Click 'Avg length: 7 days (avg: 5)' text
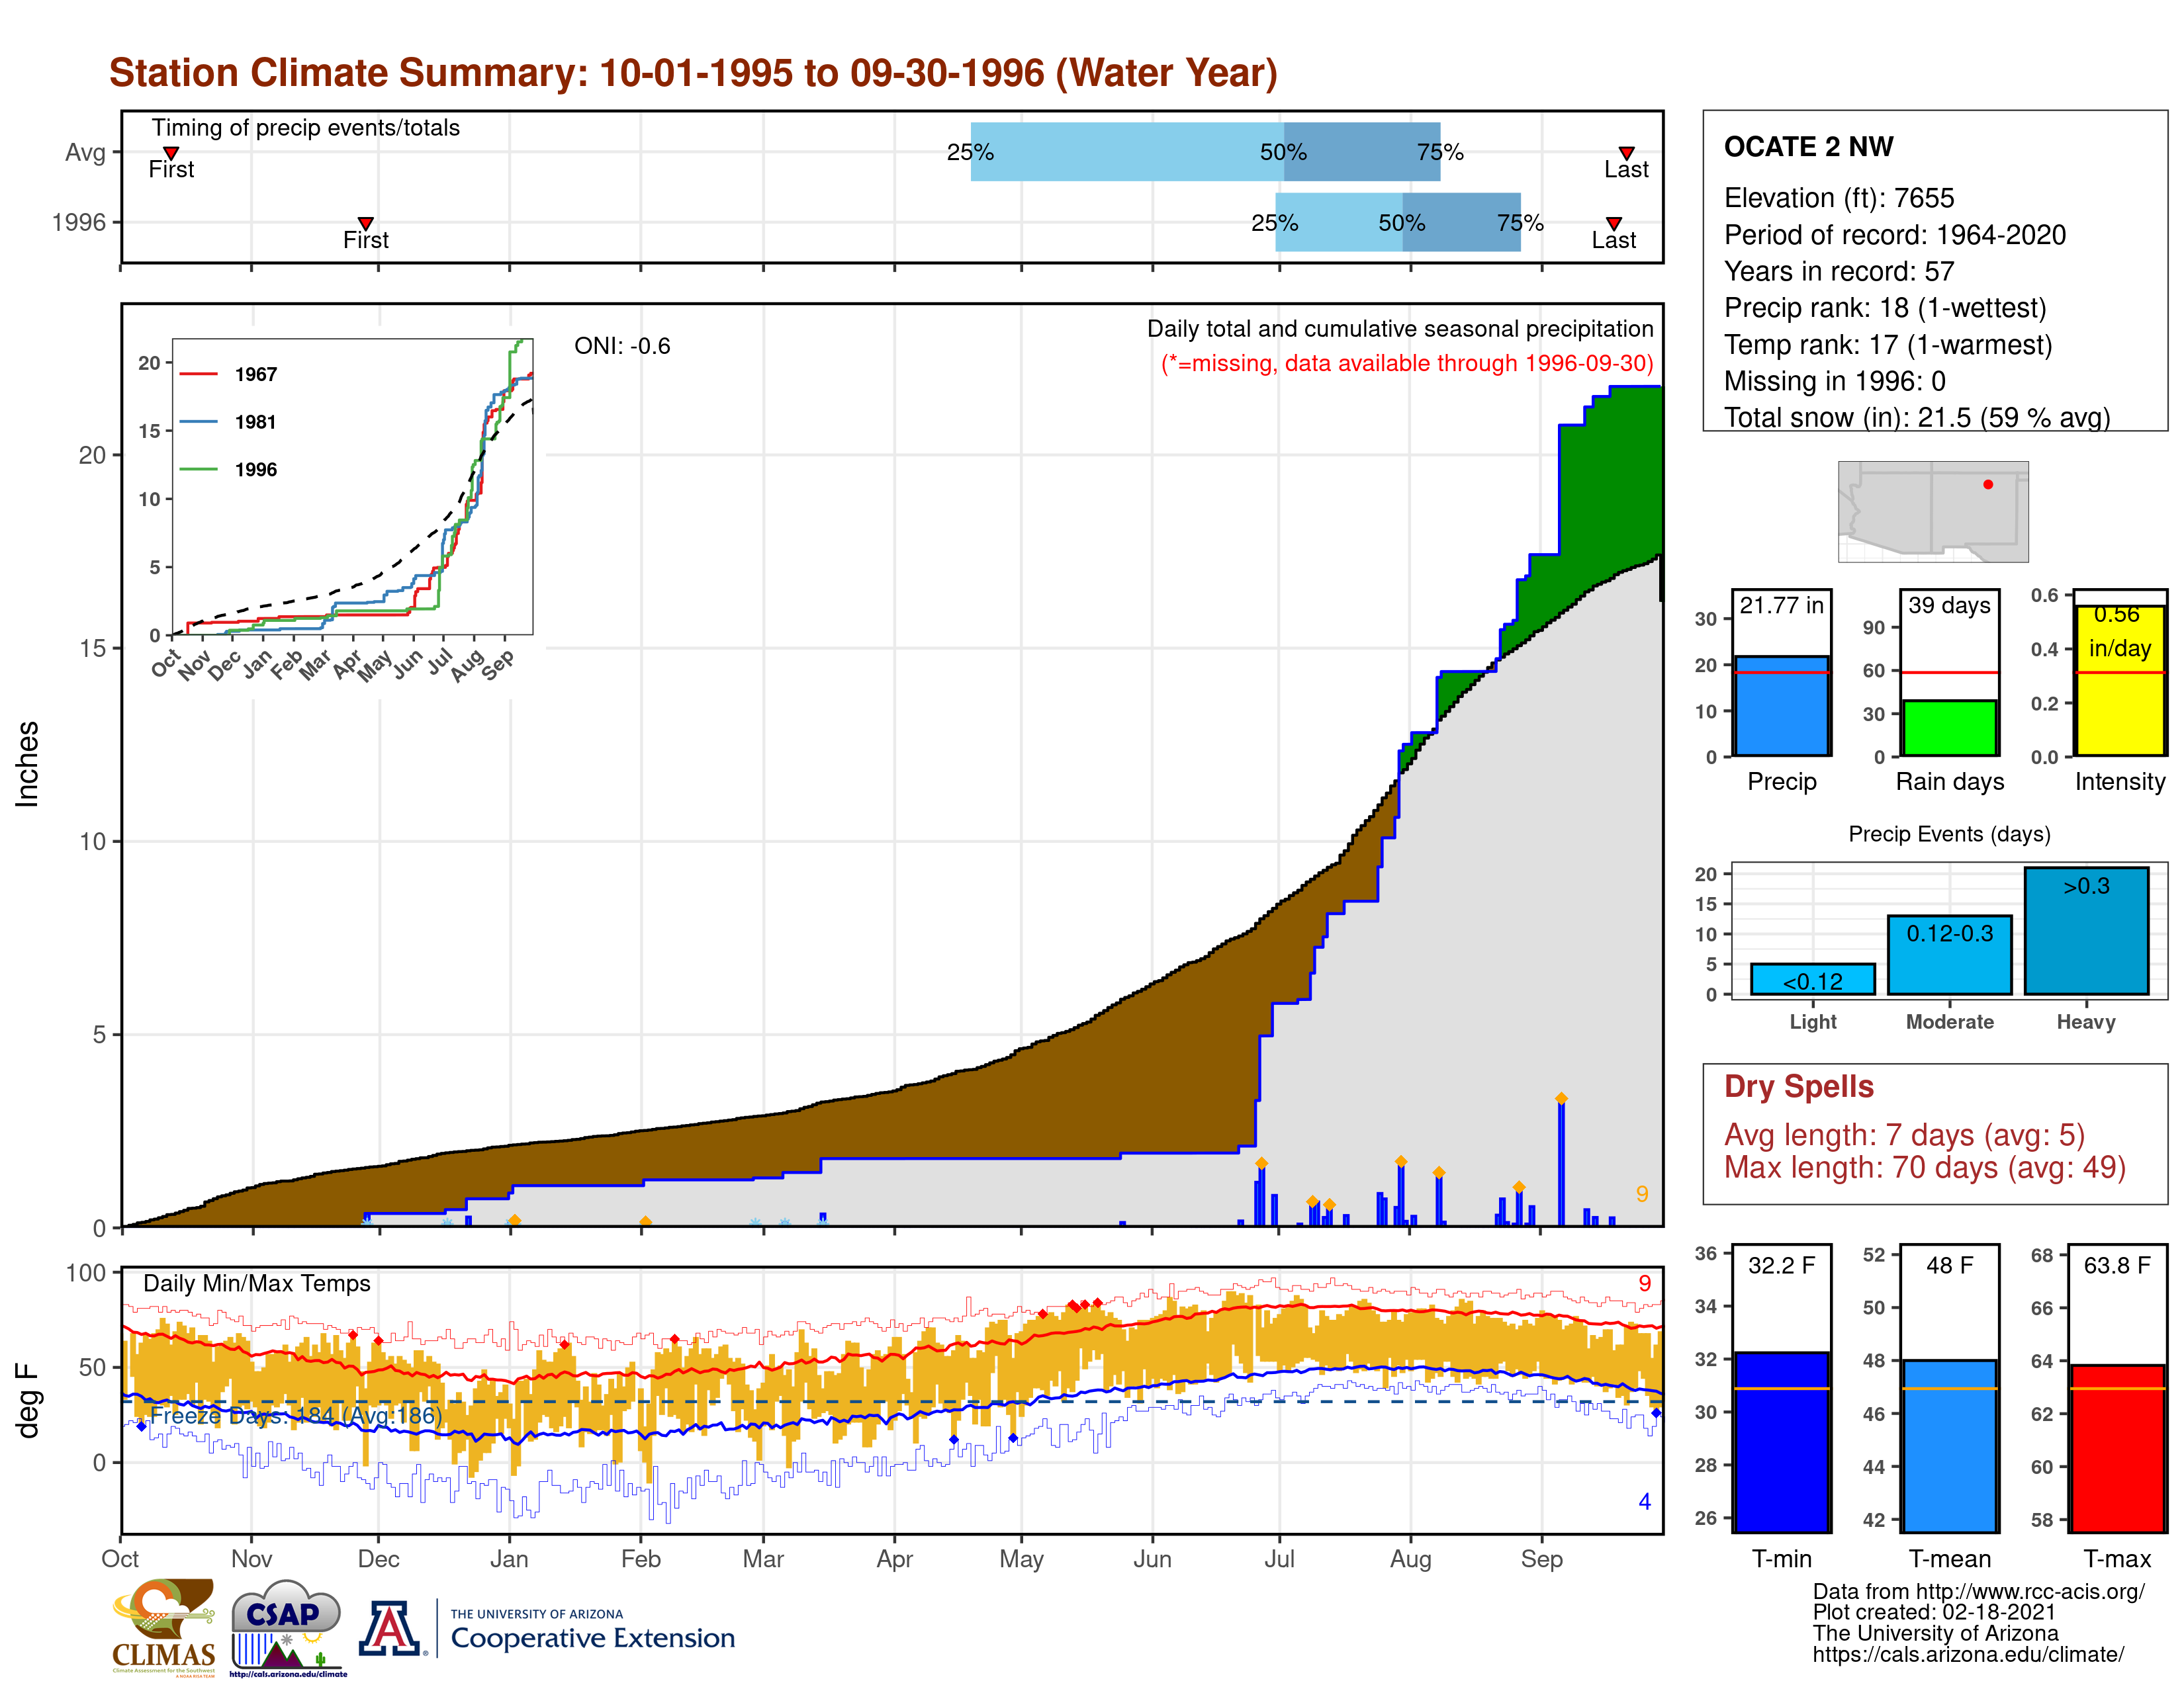The width and height of the screenshot is (2184, 1687). point(1905,1135)
